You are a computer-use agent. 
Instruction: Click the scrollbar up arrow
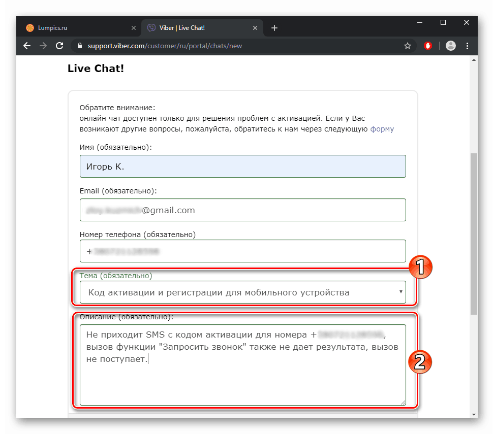(474, 60)
